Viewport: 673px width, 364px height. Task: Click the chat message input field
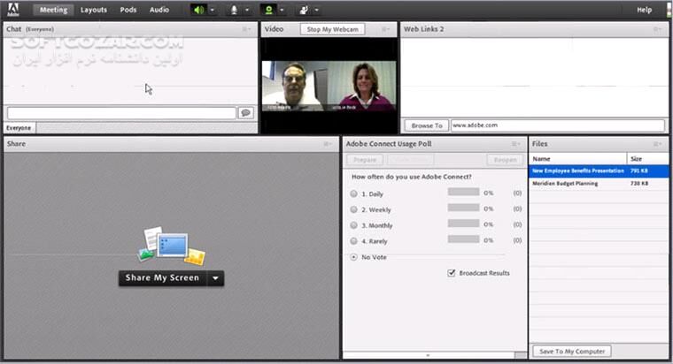pyautogui.click(x=121, y=113)
